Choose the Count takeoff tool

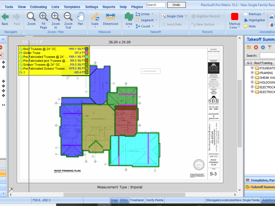point(143,26)
